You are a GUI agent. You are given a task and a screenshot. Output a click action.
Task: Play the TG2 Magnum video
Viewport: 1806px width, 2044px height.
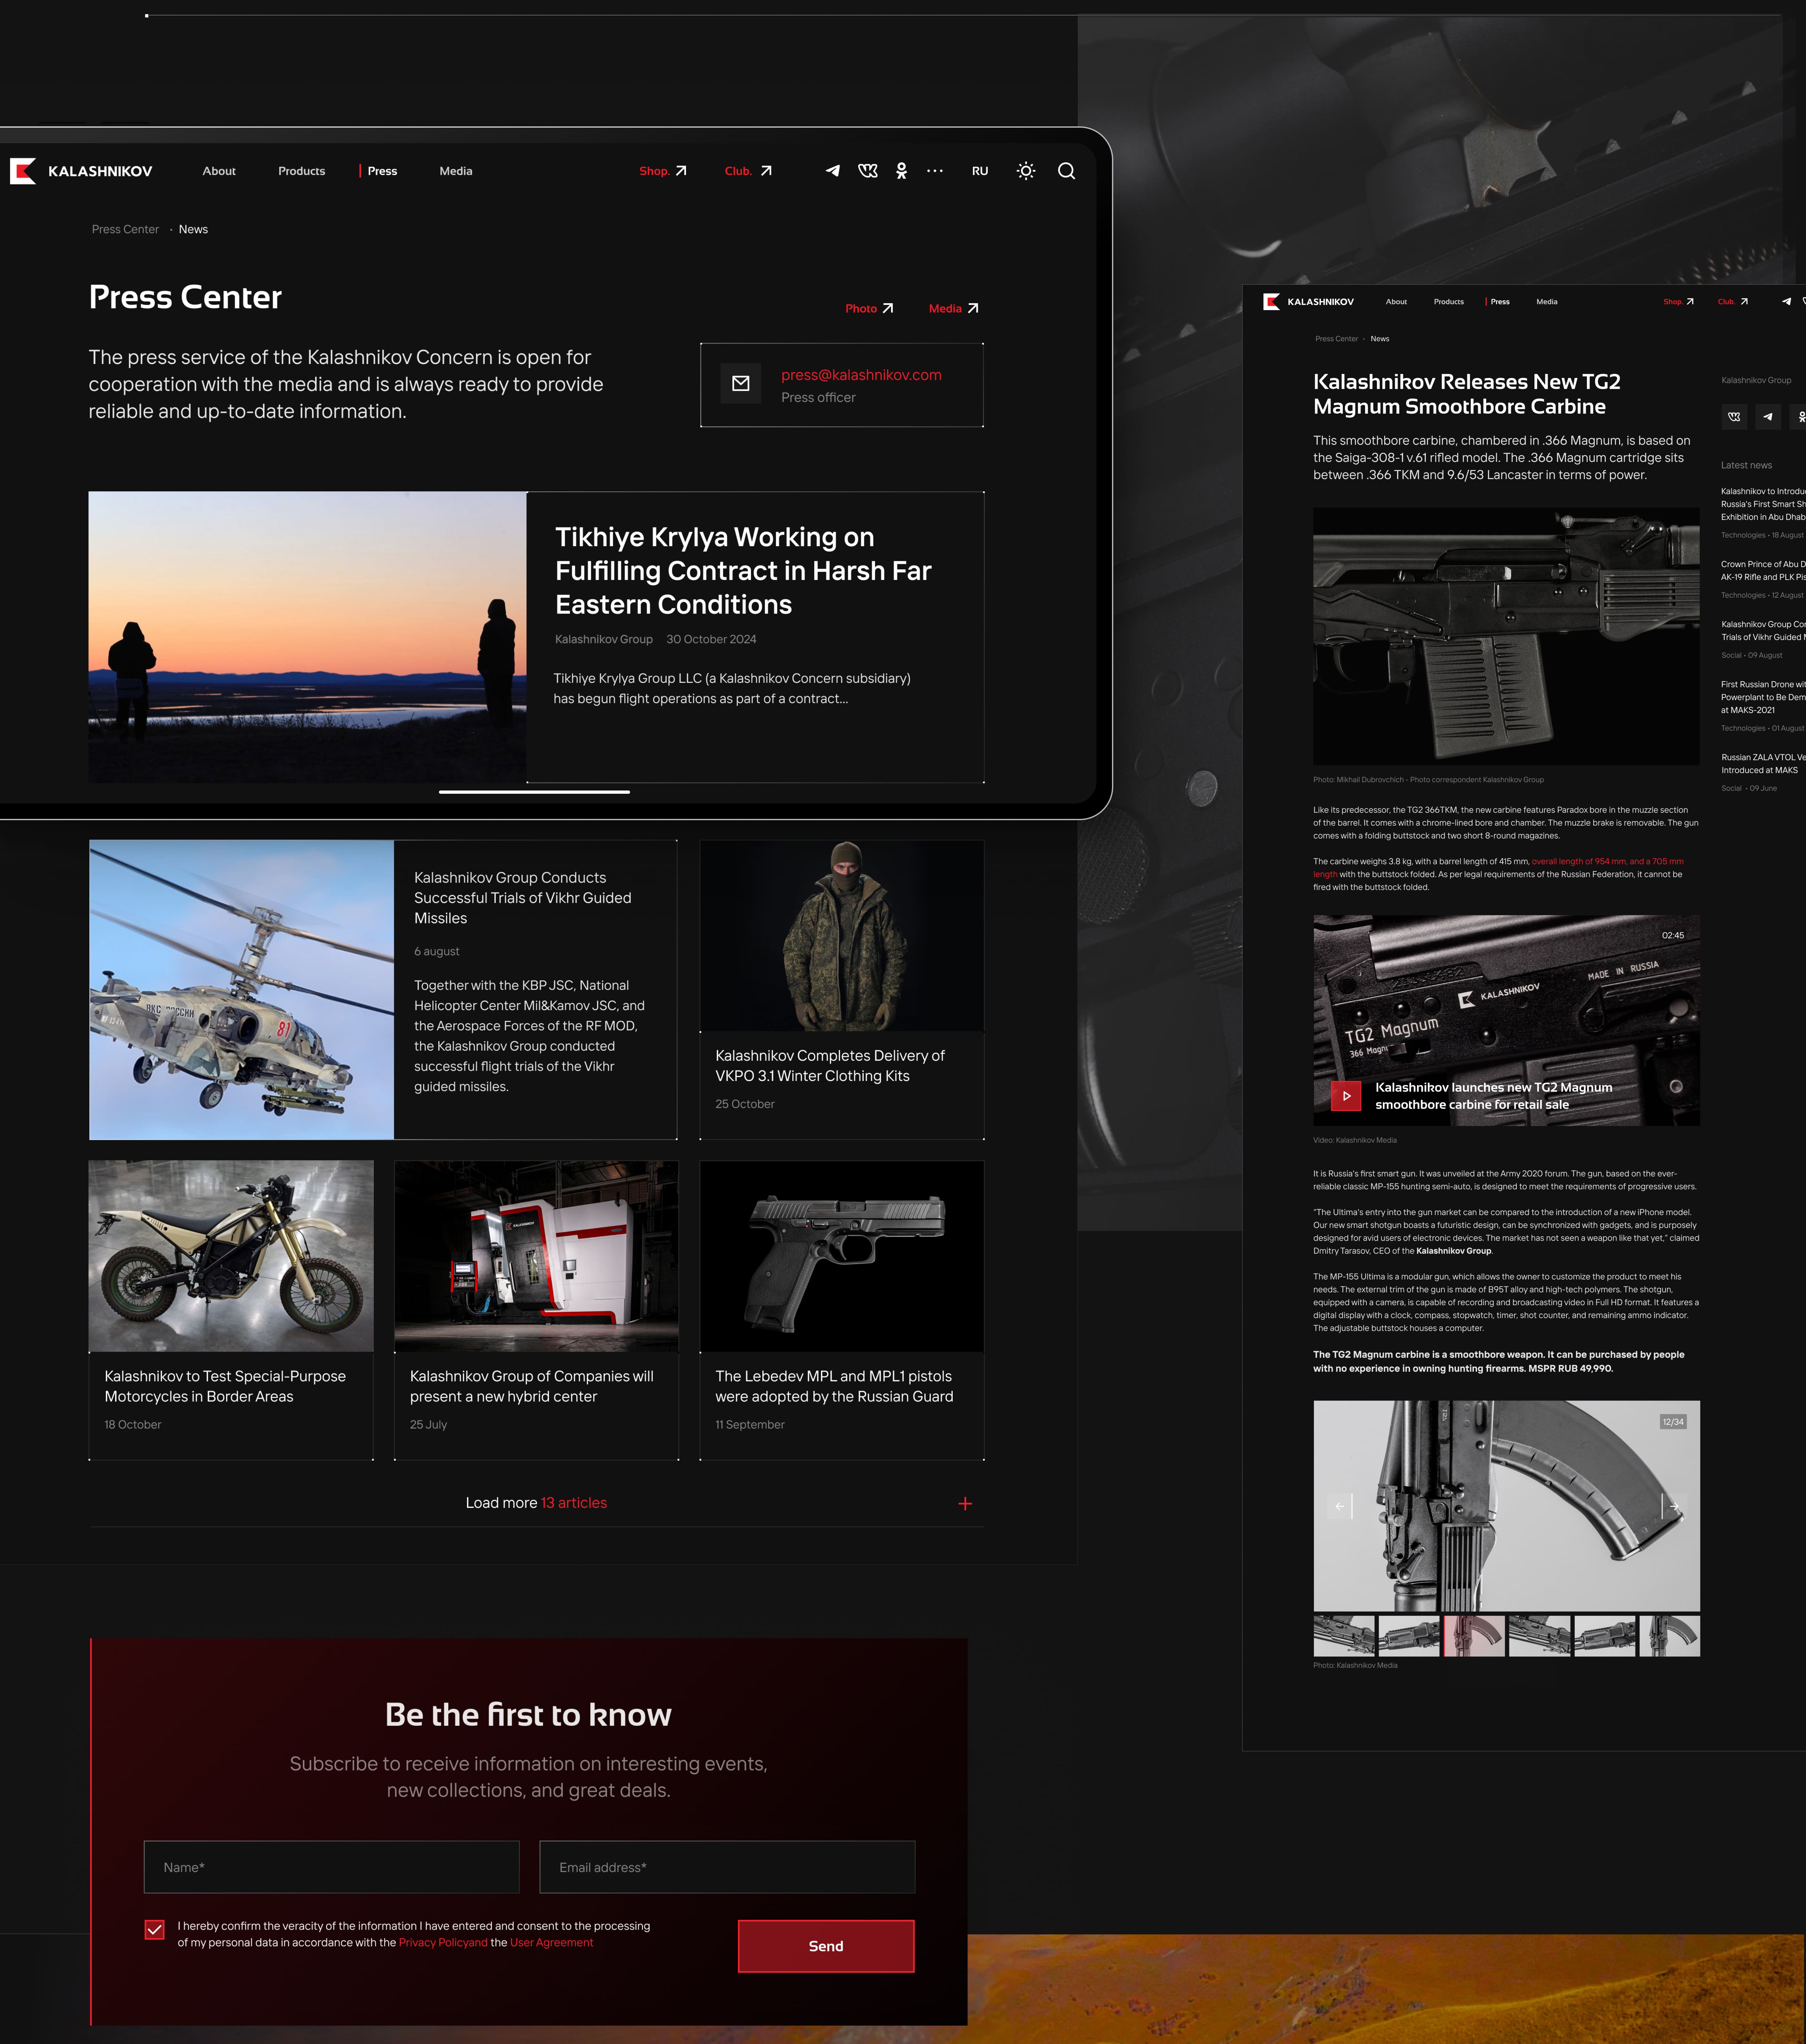coord(1346,1096)
